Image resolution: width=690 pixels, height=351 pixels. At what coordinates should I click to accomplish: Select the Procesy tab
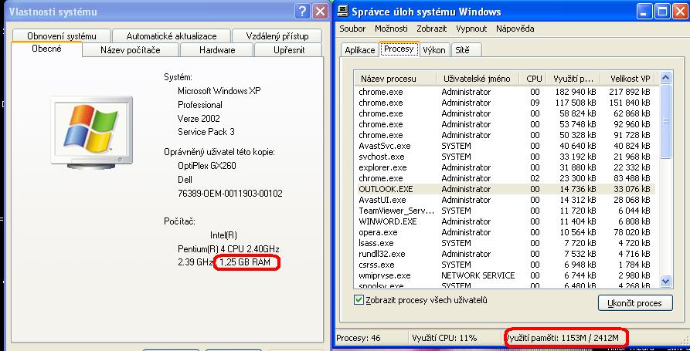pos(399,49)
